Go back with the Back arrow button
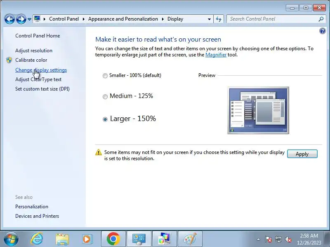This screenshot has height=247, width=330. (9, 19)
